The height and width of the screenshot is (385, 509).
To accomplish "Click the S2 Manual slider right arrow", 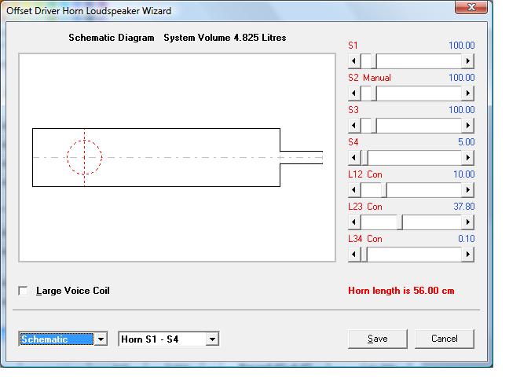I will pos(468,93).
